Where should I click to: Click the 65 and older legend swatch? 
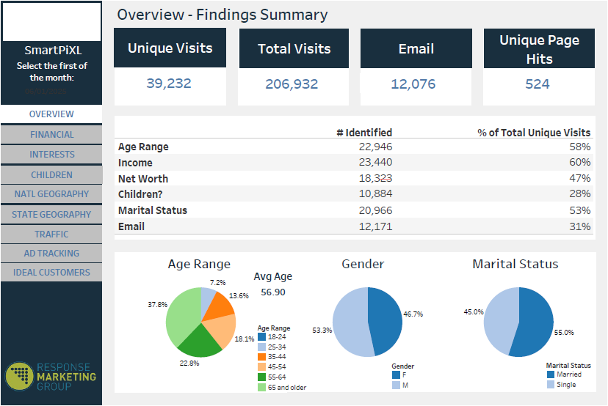click(261, 387)
